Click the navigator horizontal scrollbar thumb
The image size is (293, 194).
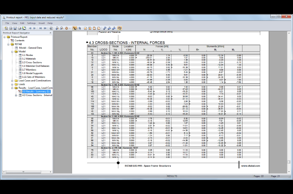pyautogui.click(x=24, y=172)
